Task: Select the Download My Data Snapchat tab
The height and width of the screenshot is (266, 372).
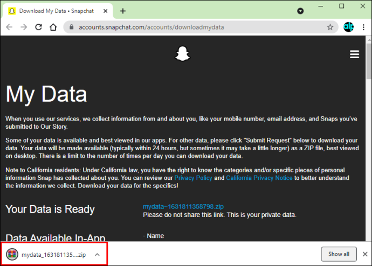Action: (x=57, y=11)
